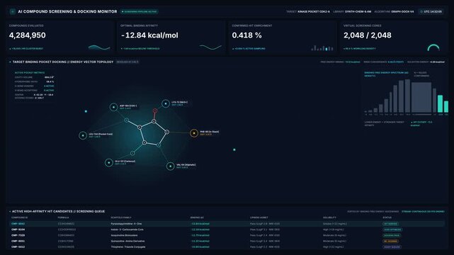Sort by the Scaffold Family column header
Image resolution: width=454 pixels, height=255 pixels.
(x=120, y=217)
